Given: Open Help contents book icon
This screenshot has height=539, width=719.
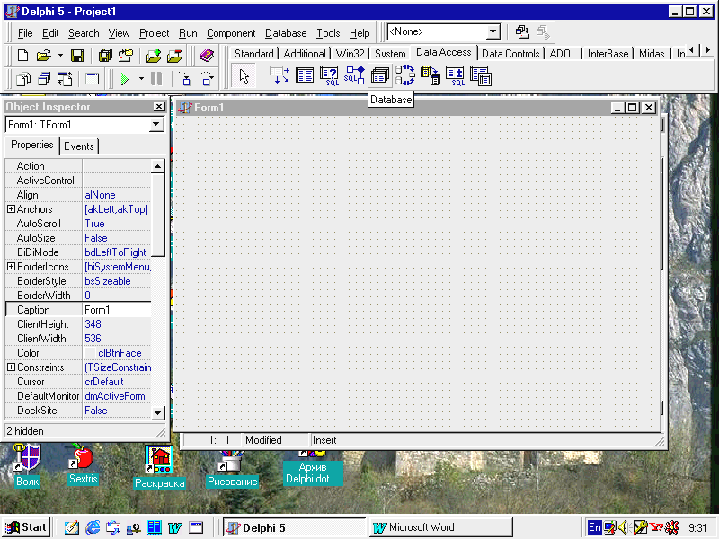Looking at the screenshot, I should (x=207, y=56).
